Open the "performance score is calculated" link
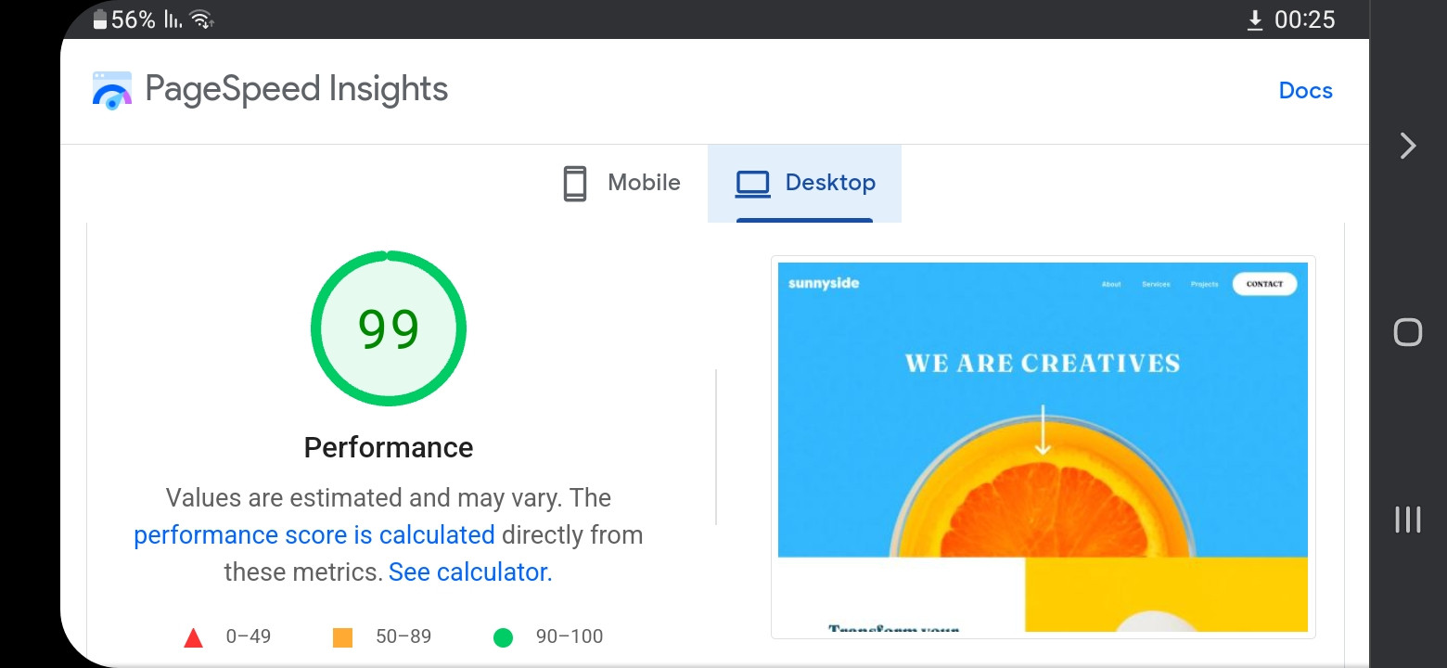This screenshot has width=1447, height=668. 314,535
